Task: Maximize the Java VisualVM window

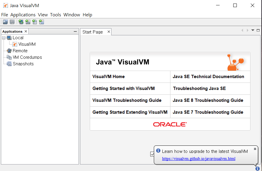Action: (235, 5)
